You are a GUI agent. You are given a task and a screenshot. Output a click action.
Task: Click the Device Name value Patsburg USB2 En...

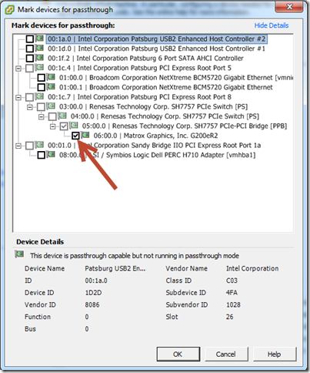pos(115,268)
